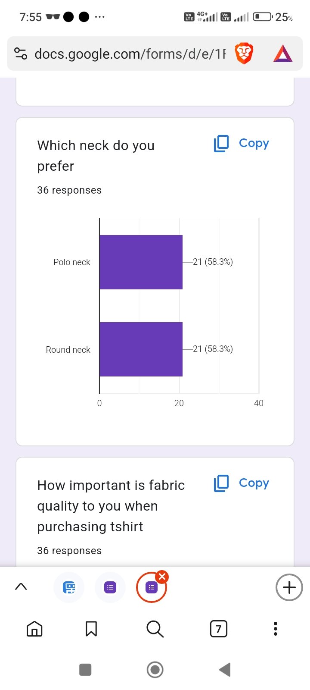This screenshot has width=310, height=690.
Task: Click the URL address field
Action: click(x=129, y=54)
